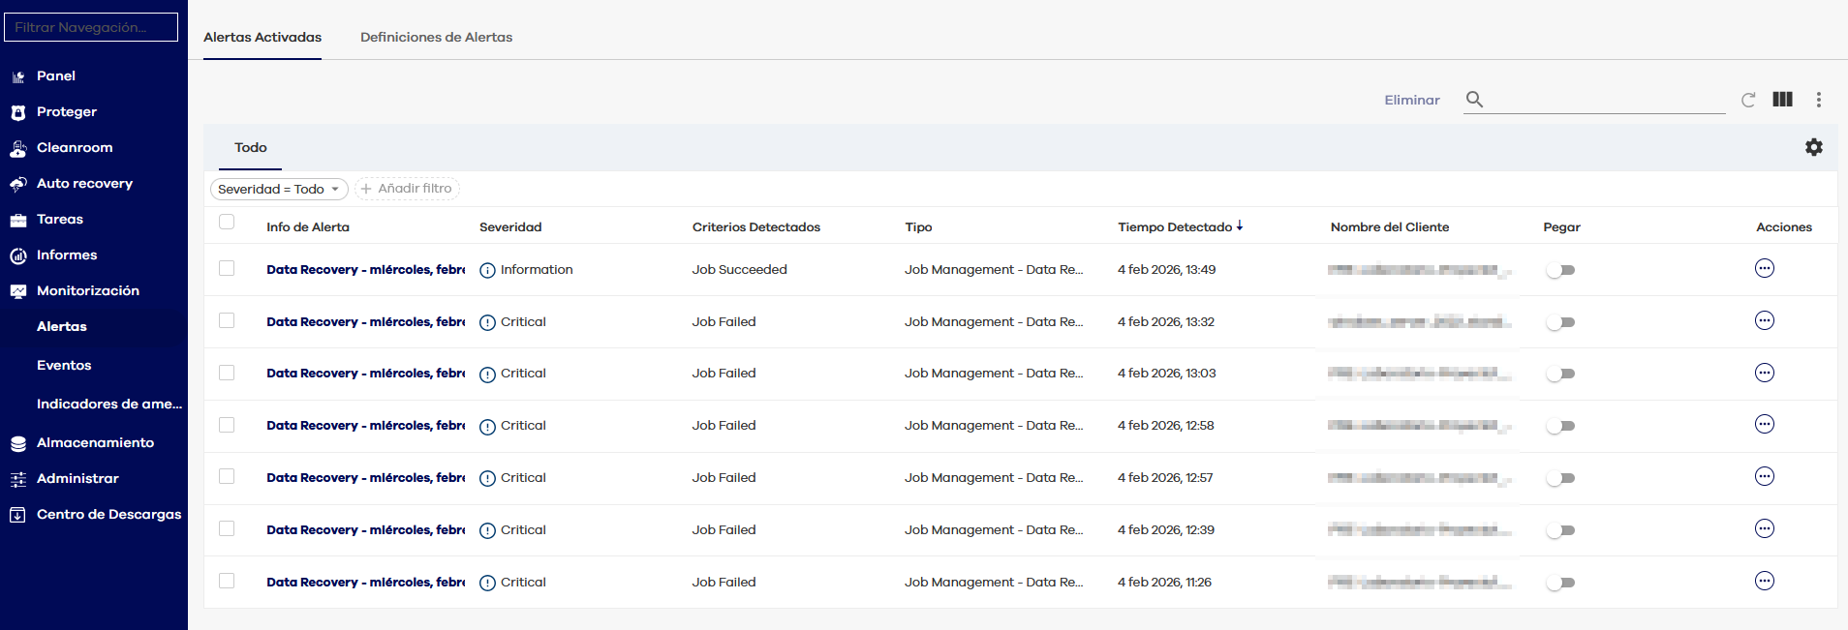Viewport: 1848px width, 630px height.
Task: Click Añadir filtro button
Action: [407, 190]
